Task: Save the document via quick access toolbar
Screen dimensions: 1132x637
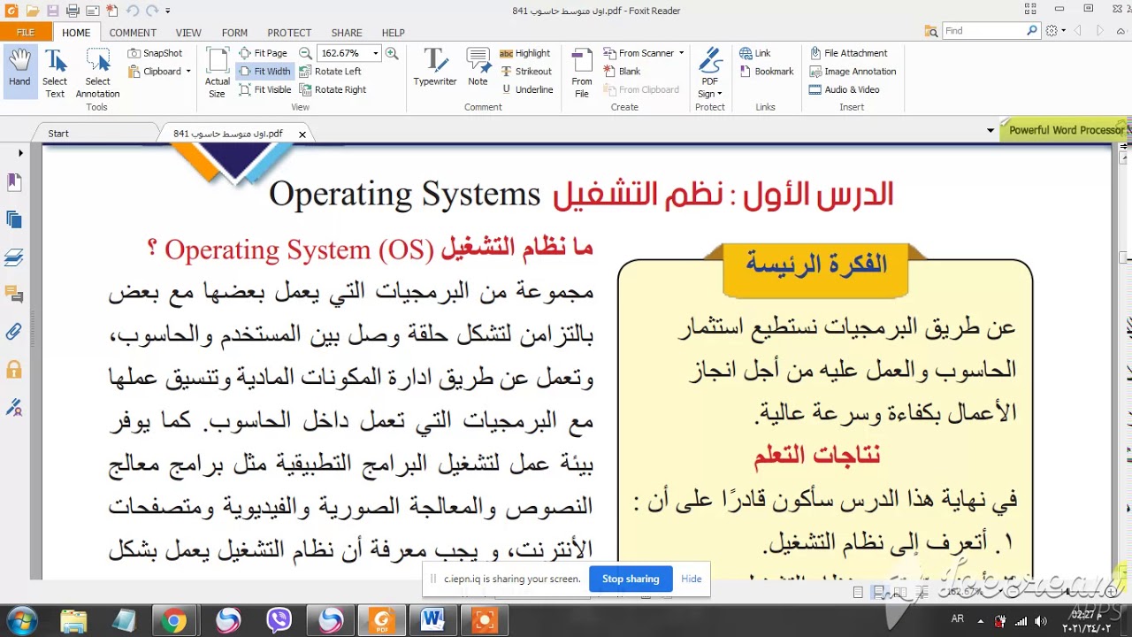Action: coord(52,11)
